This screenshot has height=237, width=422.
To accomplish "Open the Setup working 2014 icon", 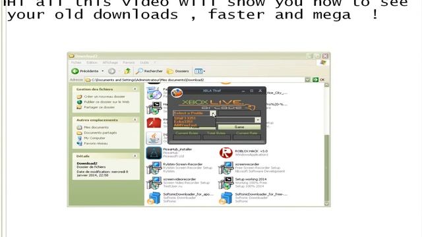I will pyautogui.click(x=226, y=183).
